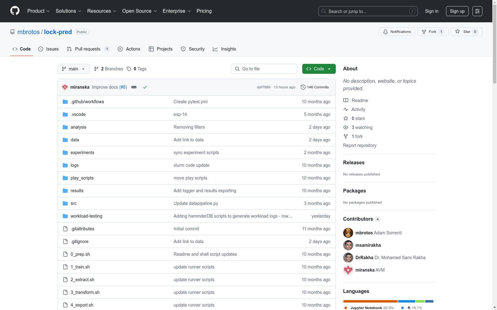Open miranska AVM contributor profile
The width and height of the screenshot is (497, 310).
pos(370,270)
